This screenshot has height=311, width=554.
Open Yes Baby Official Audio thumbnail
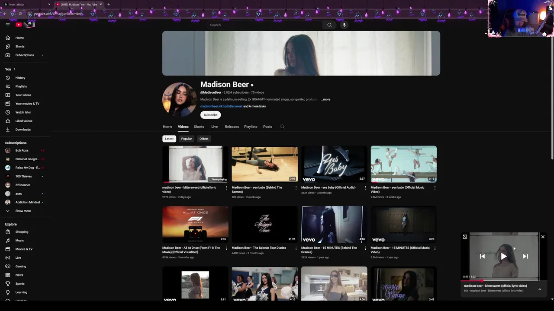point(334,164)
